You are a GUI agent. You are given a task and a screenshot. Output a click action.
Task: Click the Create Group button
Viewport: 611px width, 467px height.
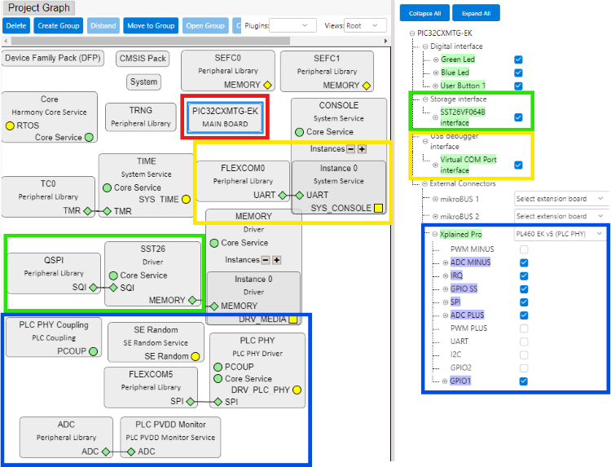58,26
